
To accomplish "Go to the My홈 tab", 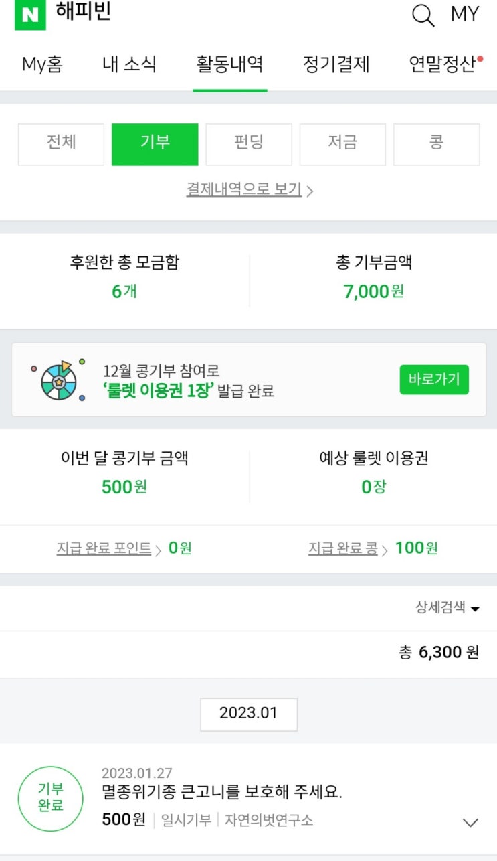I will tap(43, 64).
